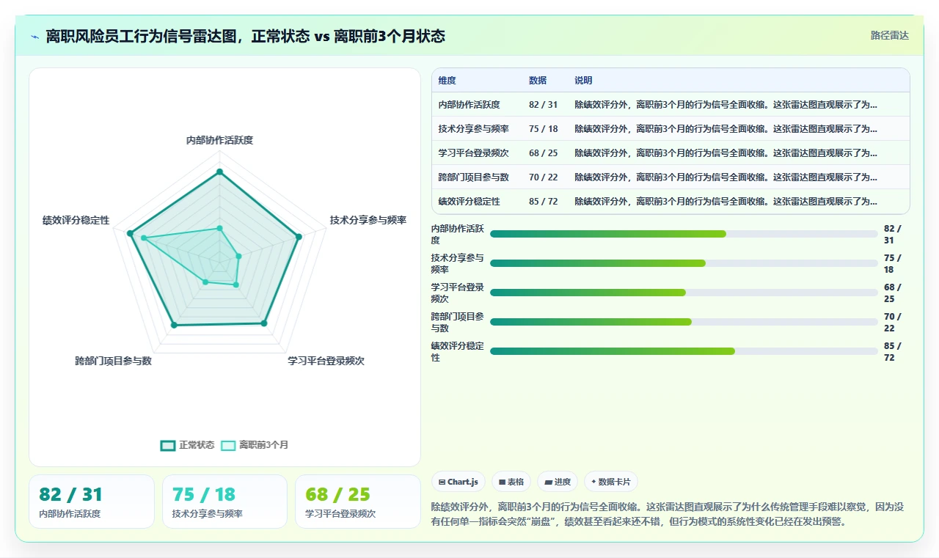This screenshot has height=558, width=939.
Task: Click the 跨部门项目参与数 progress bar
Action: (684, 322)
